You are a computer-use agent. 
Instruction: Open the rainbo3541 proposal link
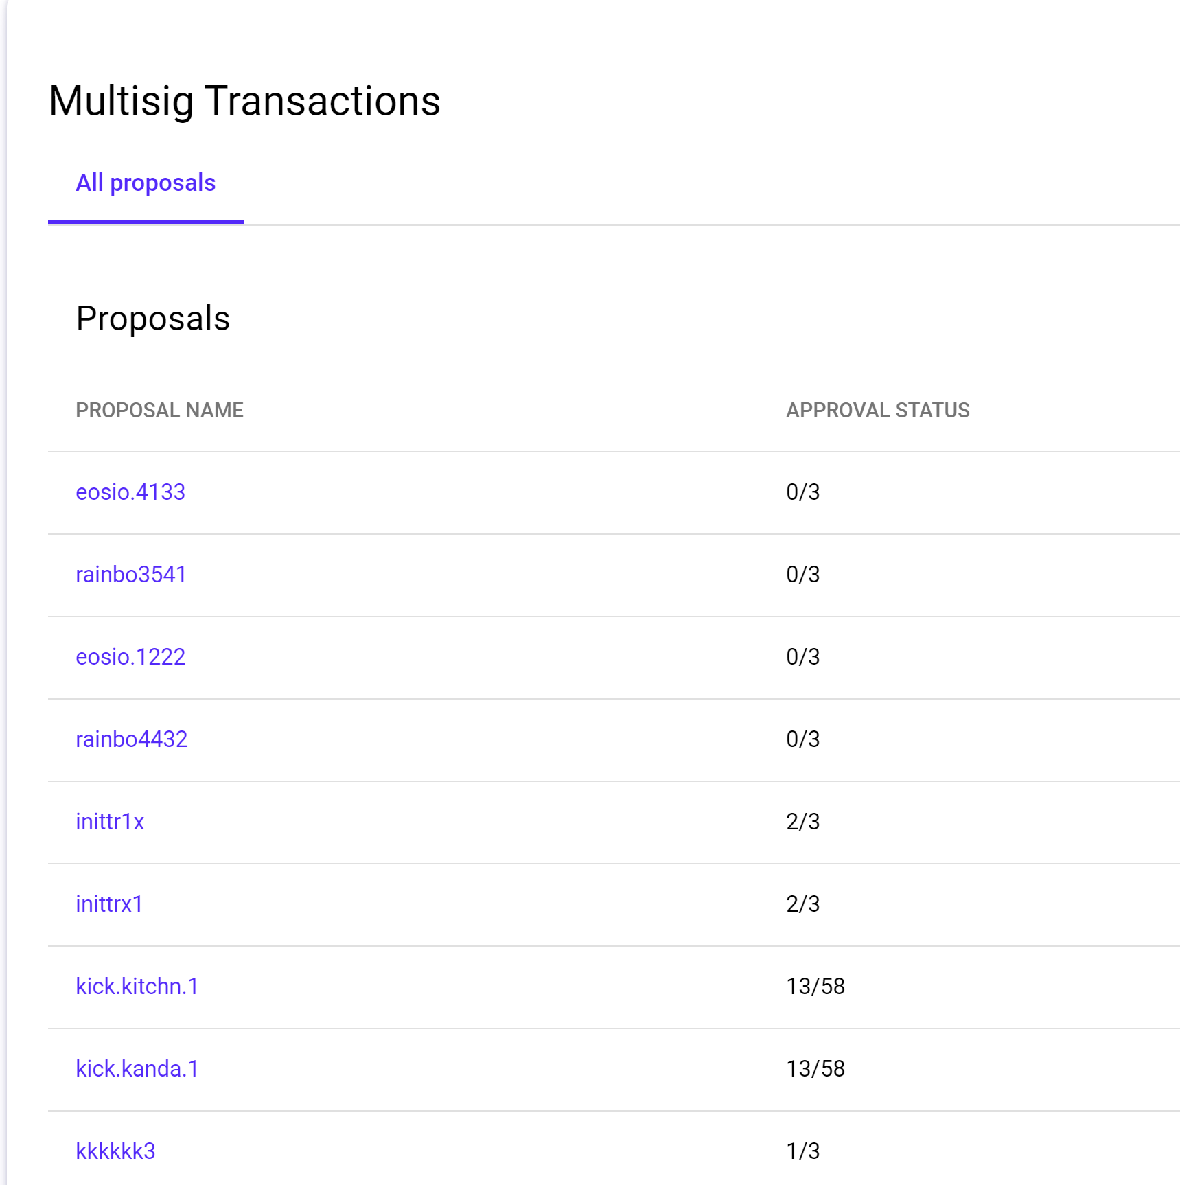click(x=131, y=575)
